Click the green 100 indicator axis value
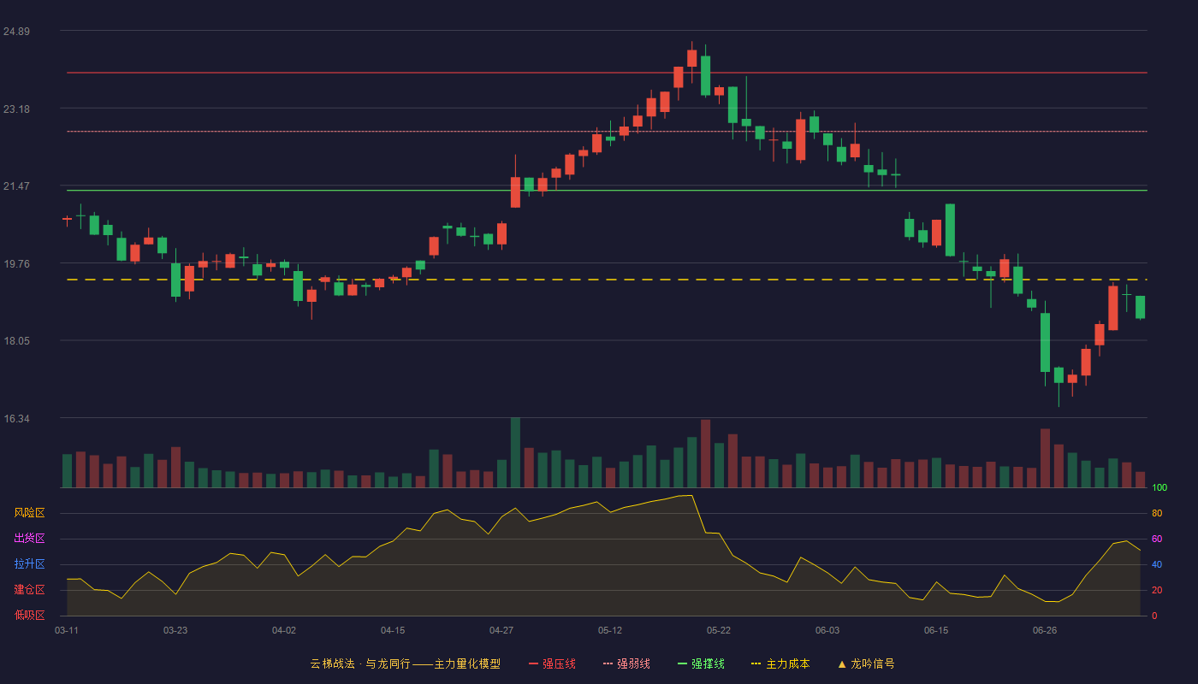Viewport: 1198px width, 684px height. pos(1159,488)
